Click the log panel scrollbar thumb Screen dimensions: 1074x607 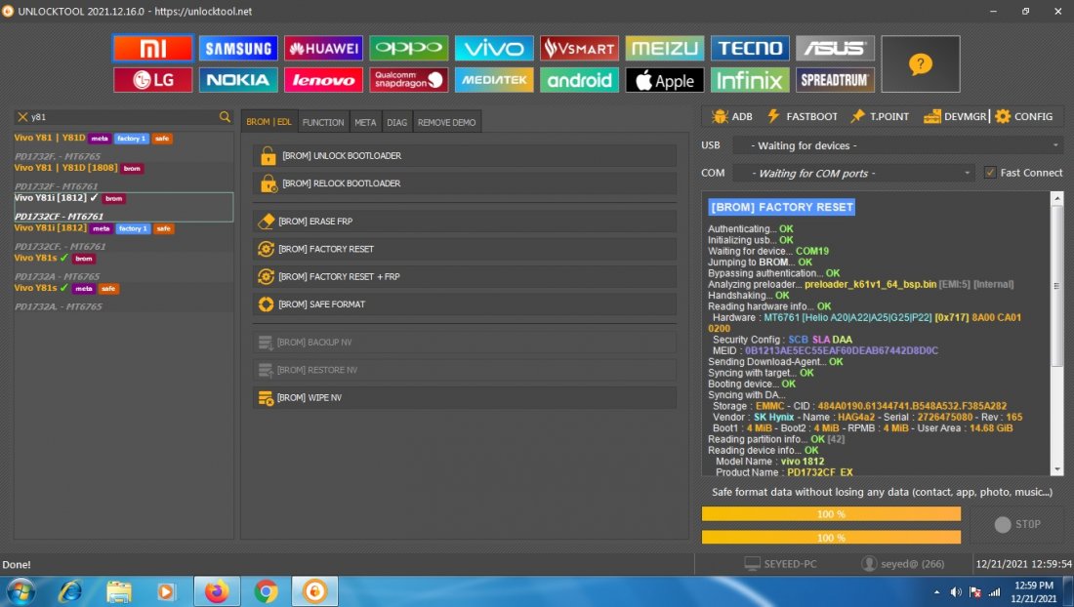(x=1056, y=285)
